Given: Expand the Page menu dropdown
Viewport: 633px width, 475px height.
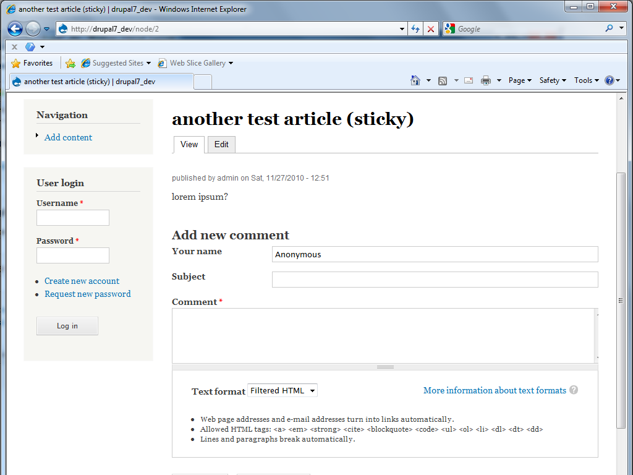Looking at the screenshot, I should coord(519,80).
